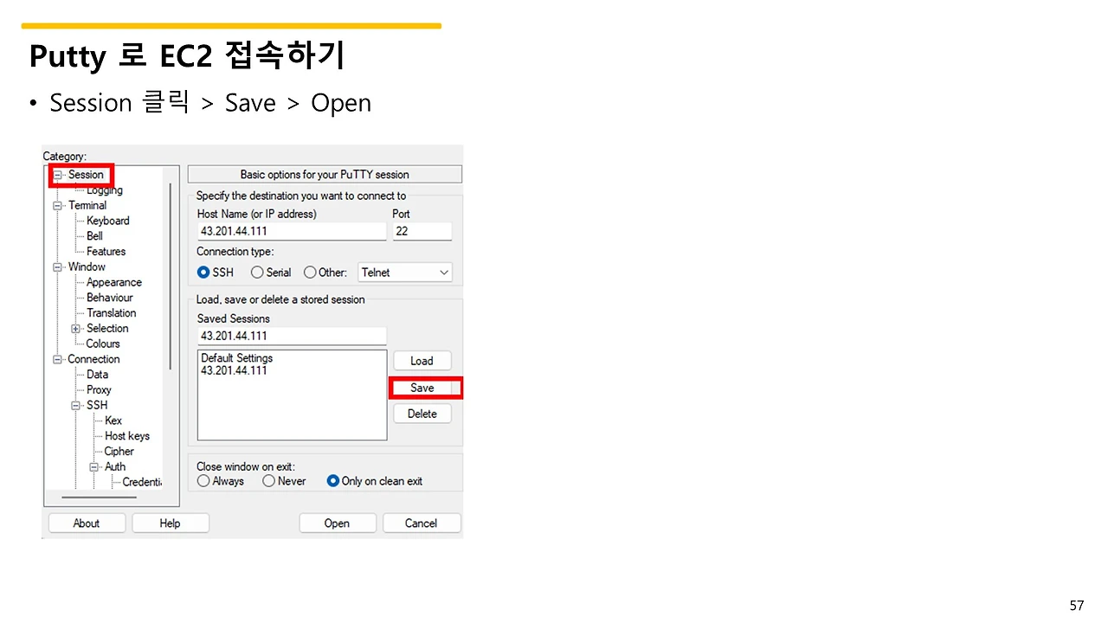The height and width of the screenshot is (623, 1108).
Task: Open the Logging category
Action: pos(105,190)
